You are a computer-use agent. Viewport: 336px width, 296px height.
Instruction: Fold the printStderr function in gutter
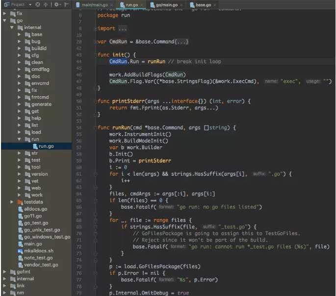point(96,101)
